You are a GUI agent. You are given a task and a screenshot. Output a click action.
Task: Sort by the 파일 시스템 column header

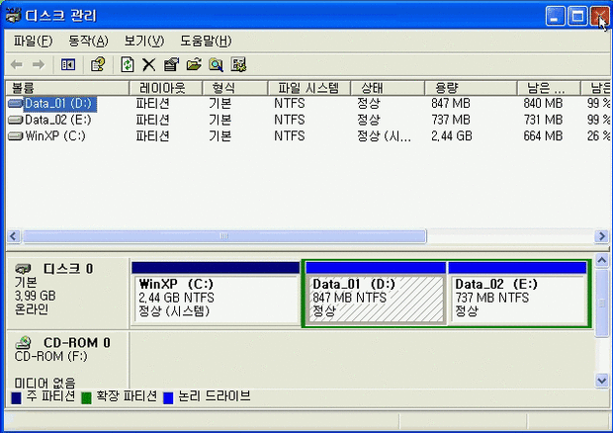pyautogui.click(x=309, y=88)
